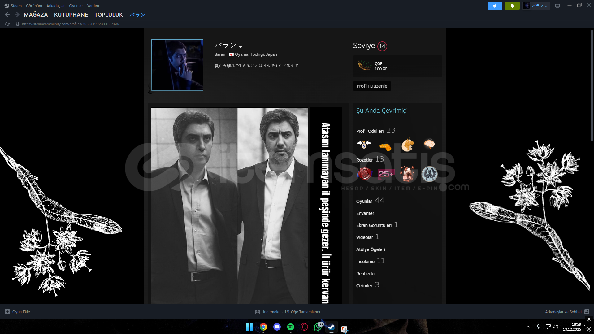
Task: Open the Big Picture mode monitor icon
Action: point(557,6)
